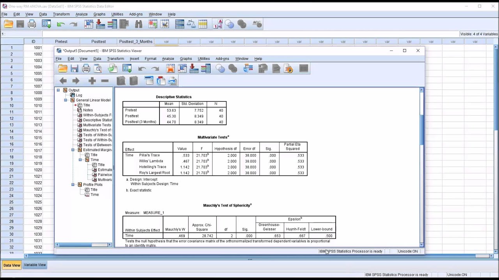Collapse Time node under Estimated Marginal
The width and height of the screenshot is (499, 280).
pos(80,160)
